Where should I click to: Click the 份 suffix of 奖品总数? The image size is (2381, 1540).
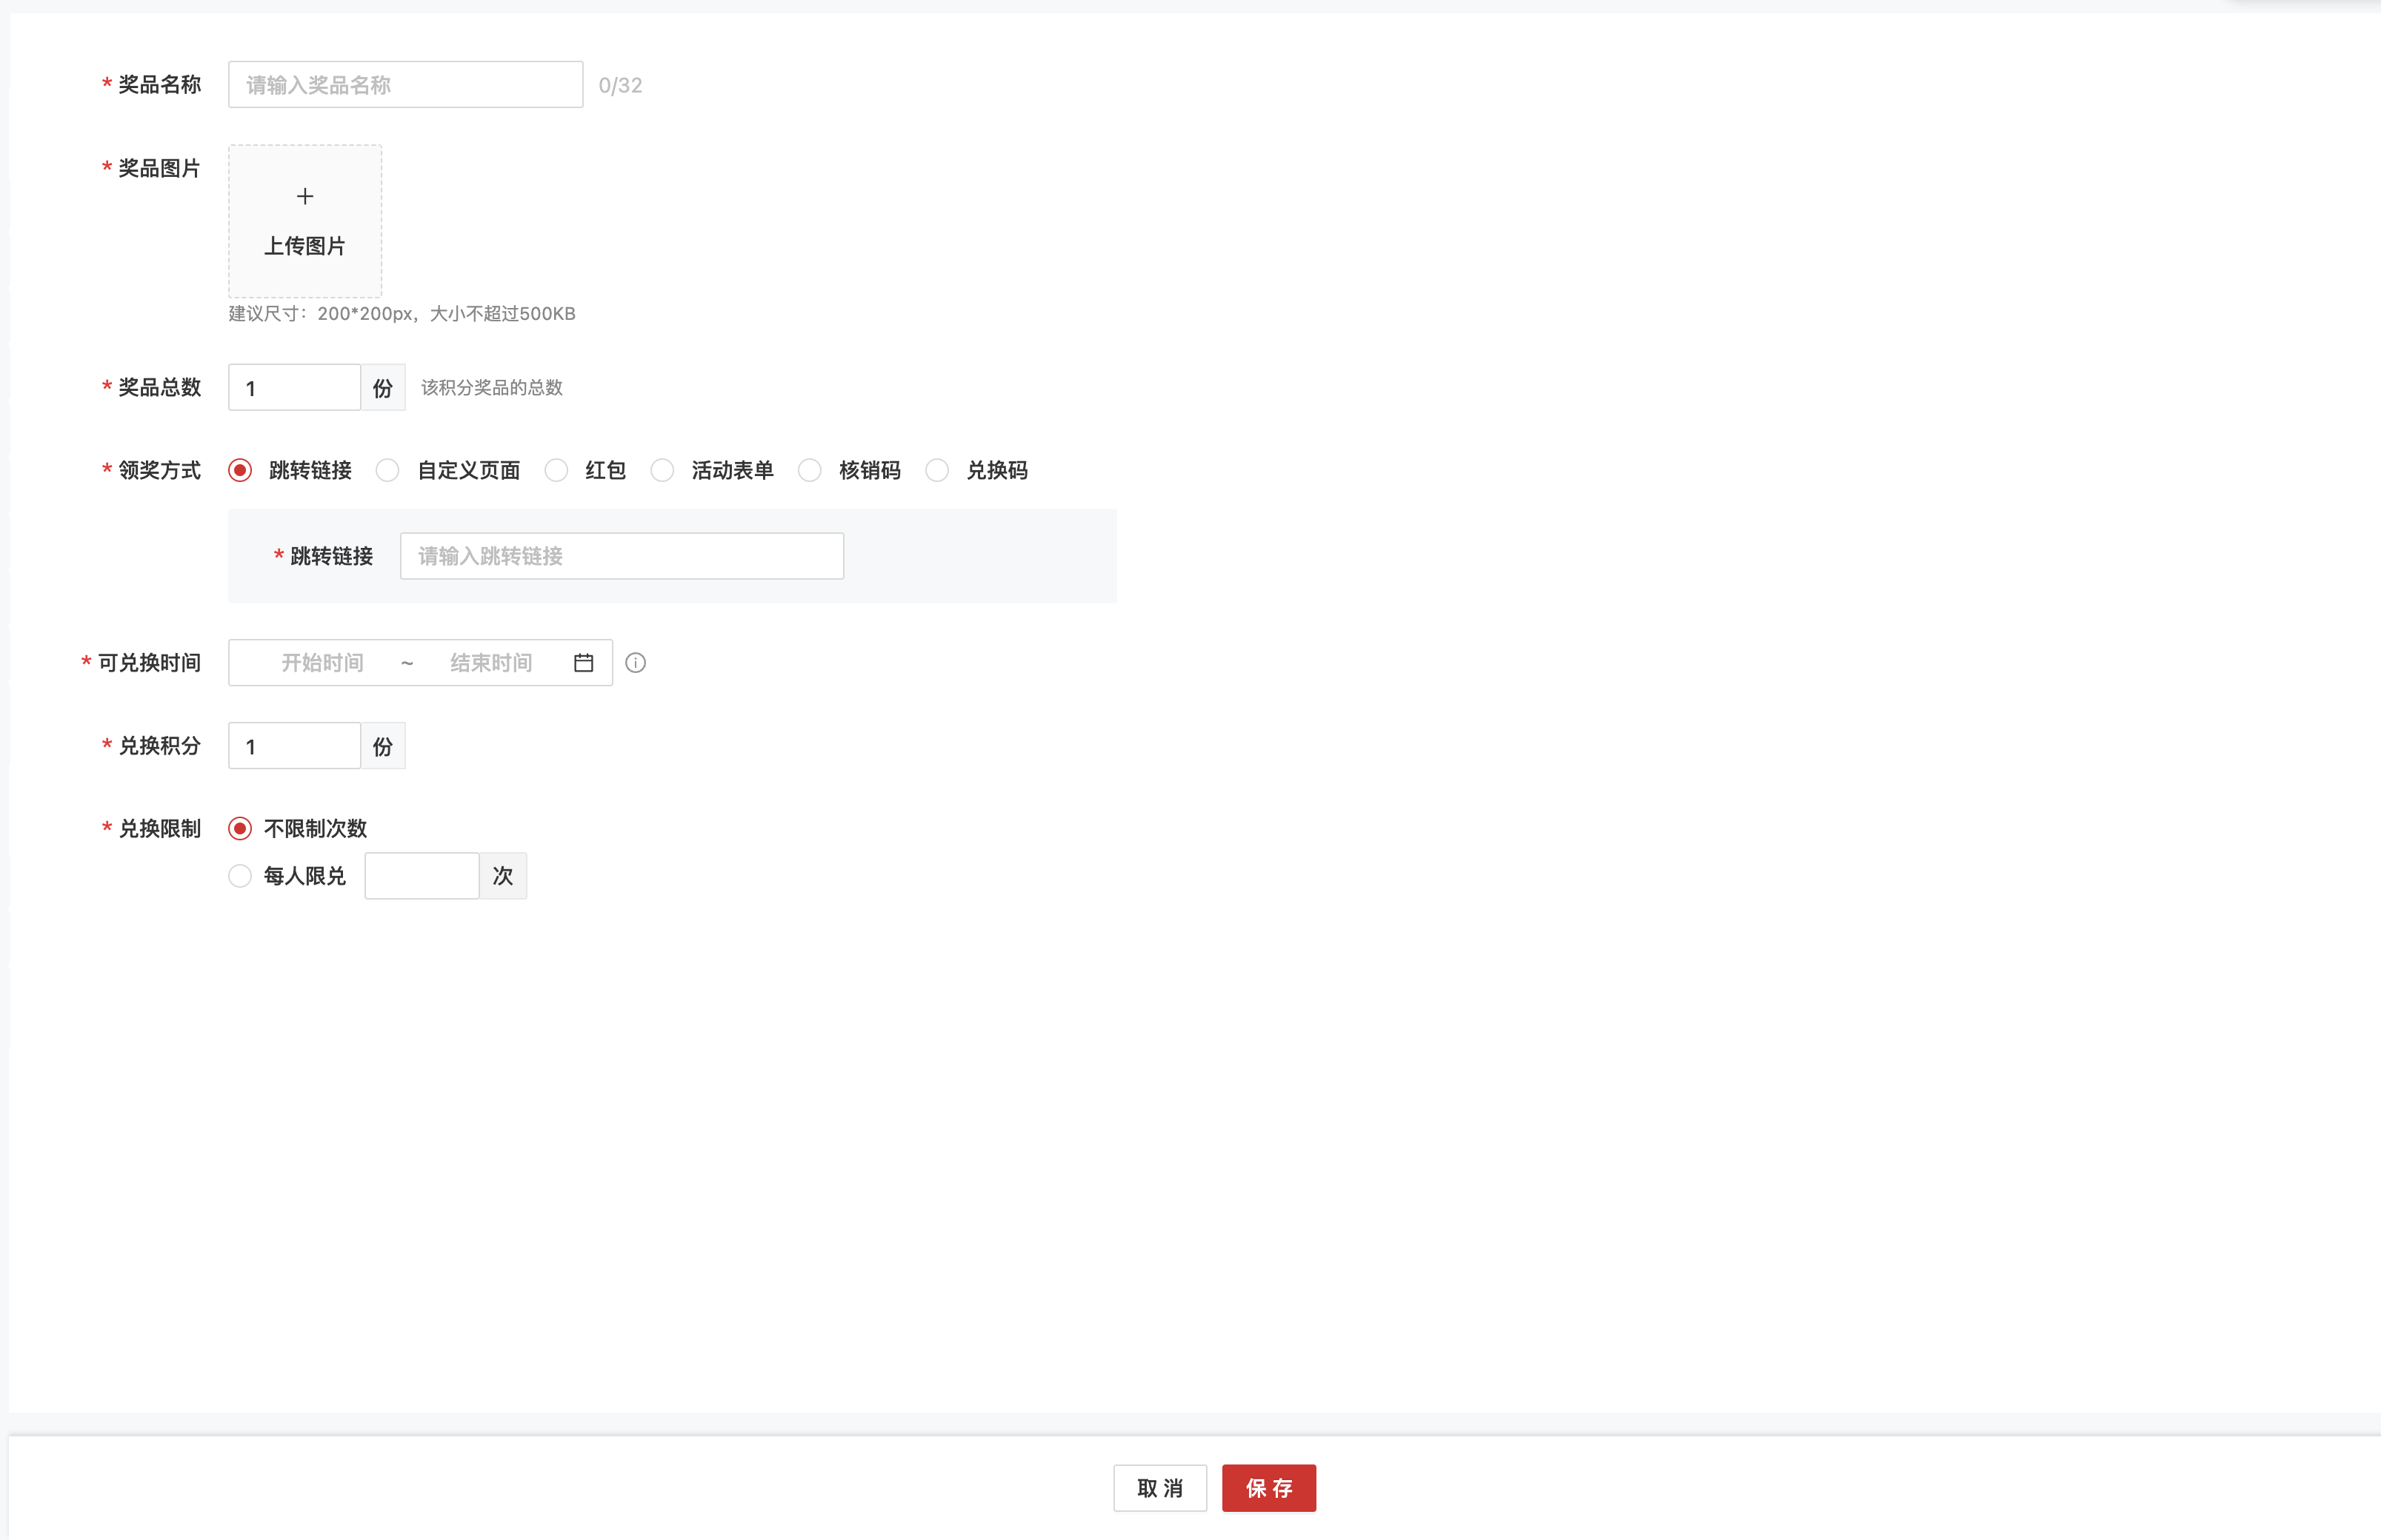tap(383, 387)
